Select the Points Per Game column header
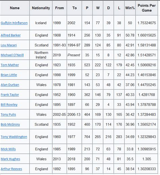The height and width of the screenshot is (175, 160). pos(146,8)
